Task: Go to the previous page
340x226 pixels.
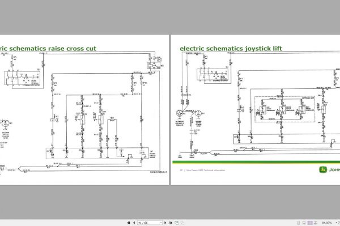Action: [134, 223]
